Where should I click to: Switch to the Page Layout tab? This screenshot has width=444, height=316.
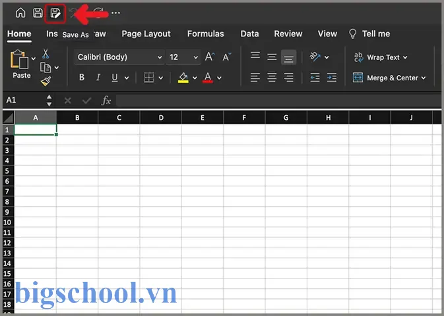pyautogui.click(x=146, y=34)
